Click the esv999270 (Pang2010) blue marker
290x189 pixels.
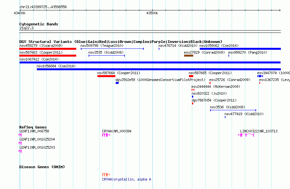tap(229, 56)
